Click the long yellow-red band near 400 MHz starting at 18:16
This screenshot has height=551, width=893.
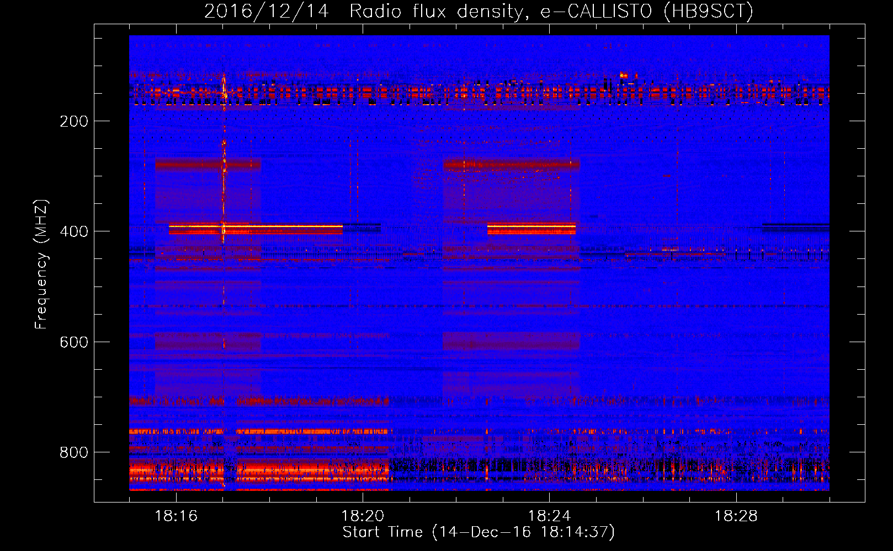pyautogui.click(x=256, y=228)
